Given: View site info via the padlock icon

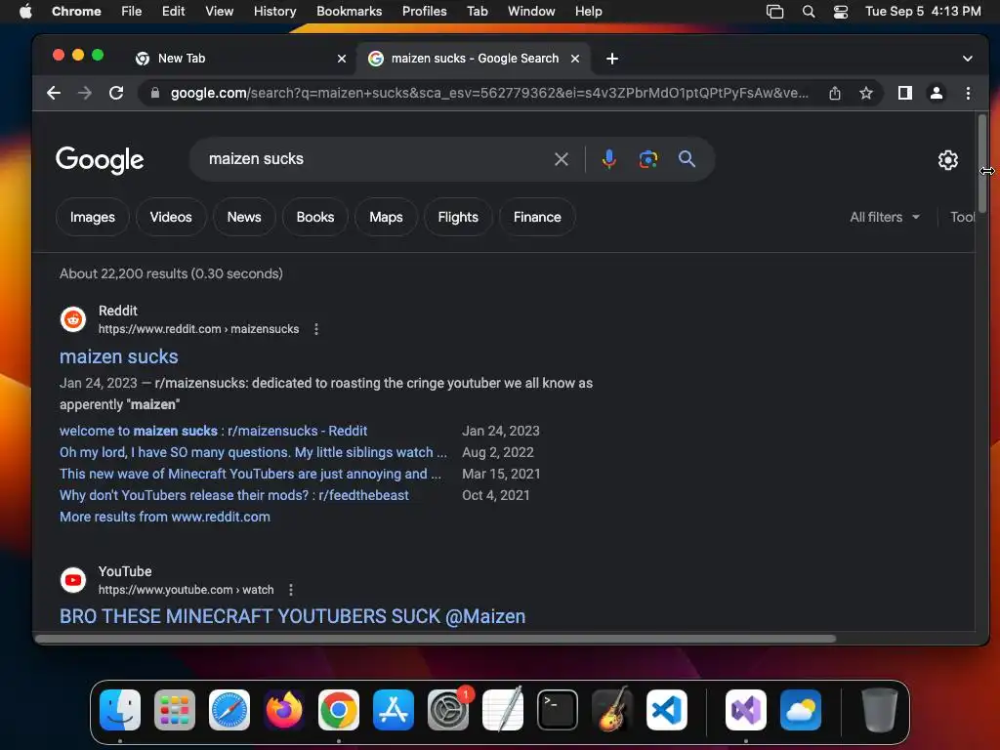Looking at the screenshot, I should pos(154,93).
